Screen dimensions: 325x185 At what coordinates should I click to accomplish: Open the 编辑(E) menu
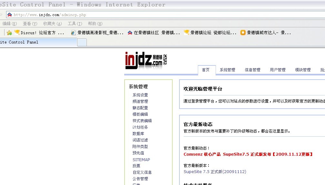tap(10, 24)
